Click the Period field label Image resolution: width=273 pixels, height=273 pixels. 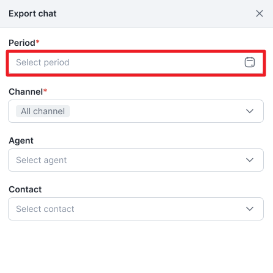[22, 43]
